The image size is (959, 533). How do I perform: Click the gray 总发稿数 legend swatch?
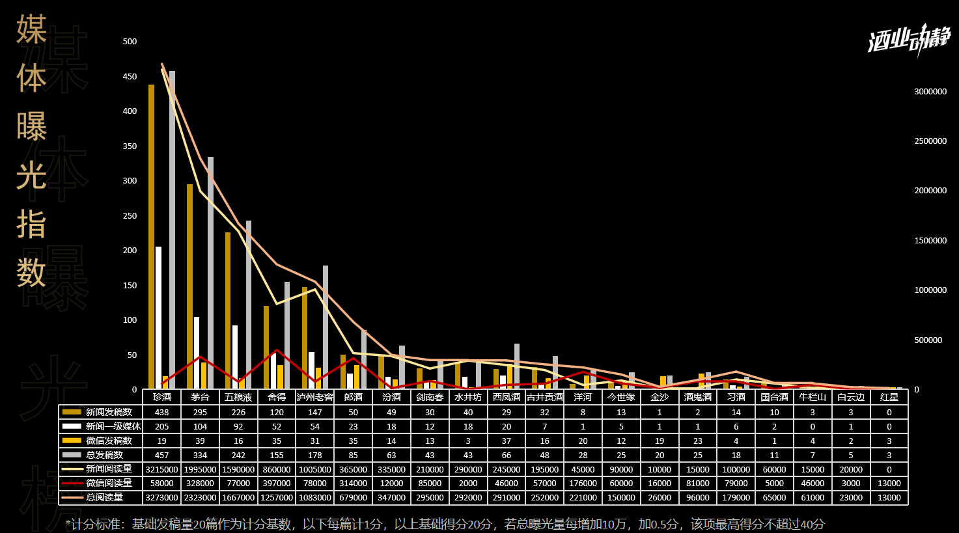[72, 455]
